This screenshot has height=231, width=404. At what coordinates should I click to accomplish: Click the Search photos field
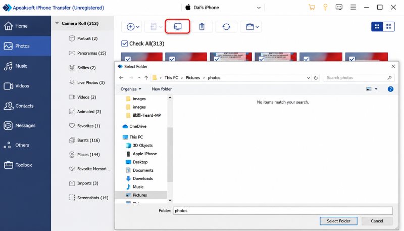(359, 78)
